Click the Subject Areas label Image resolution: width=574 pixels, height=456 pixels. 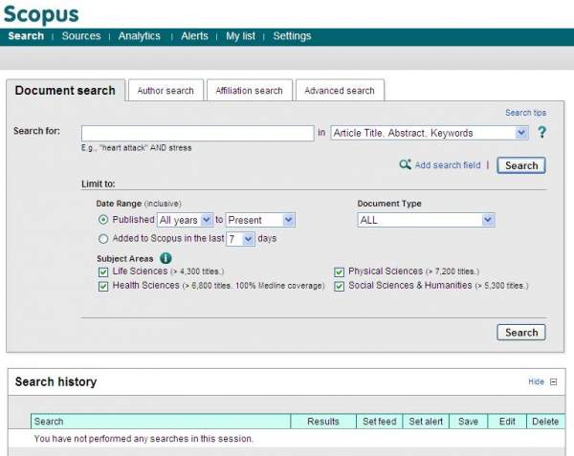124,258
